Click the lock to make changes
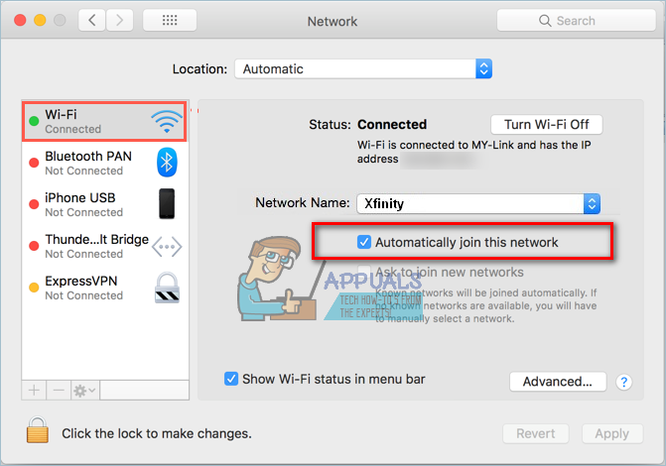 point(38,430)
